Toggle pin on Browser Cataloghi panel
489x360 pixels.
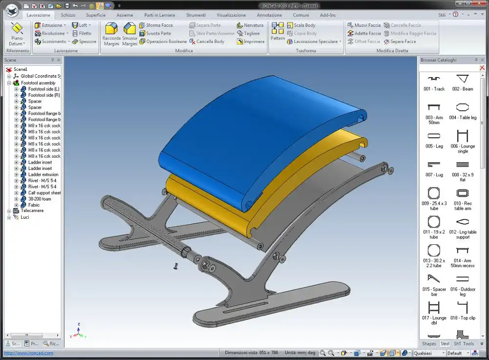click(x=476, y=60)
